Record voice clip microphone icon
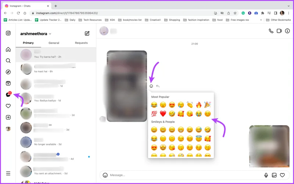This screenshot has width=294, height=184. pyautogui.click(x=266, y=175)
